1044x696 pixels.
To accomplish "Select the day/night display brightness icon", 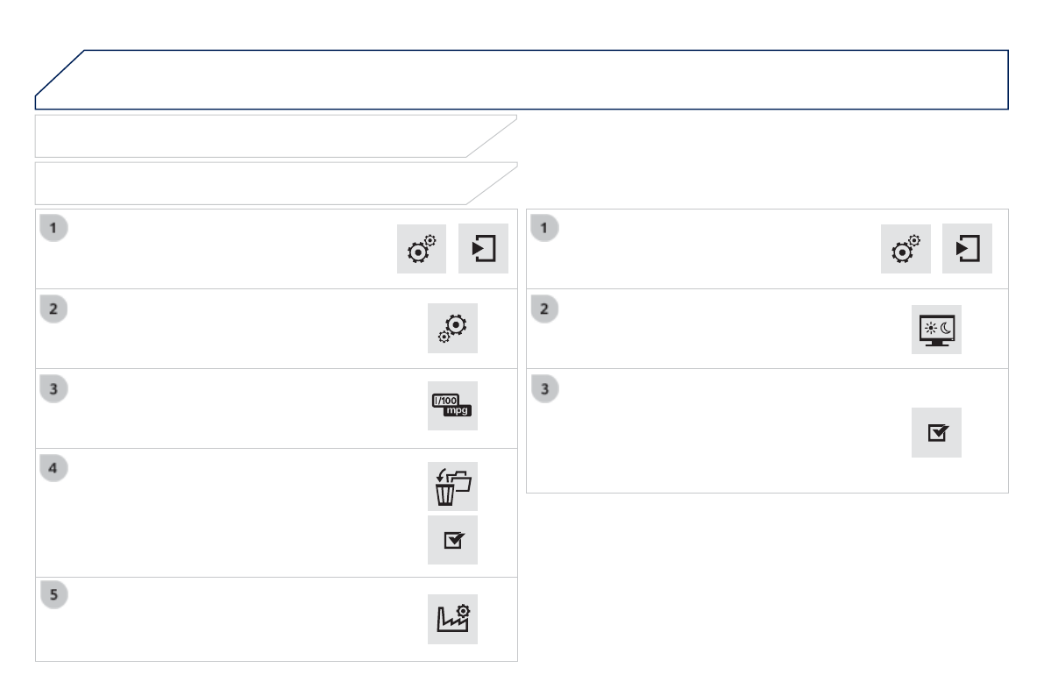I will click(x=936, y=330).
